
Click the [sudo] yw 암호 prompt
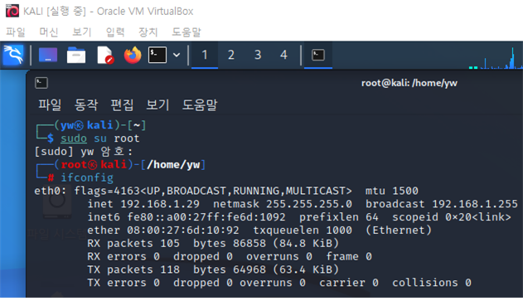coord(84,152)
